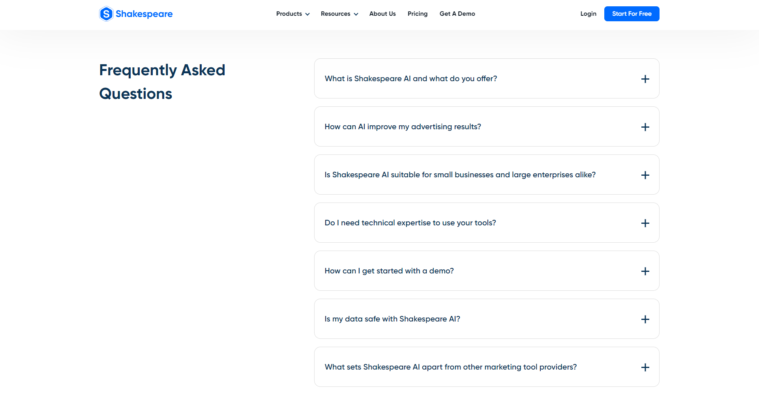
Task: Select Get A Demo in navigation
Action: coord(457,14)
